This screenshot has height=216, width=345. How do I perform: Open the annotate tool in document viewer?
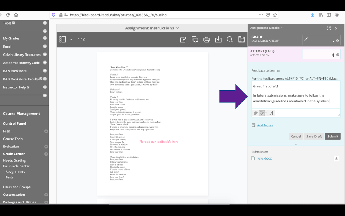point(183,39)
